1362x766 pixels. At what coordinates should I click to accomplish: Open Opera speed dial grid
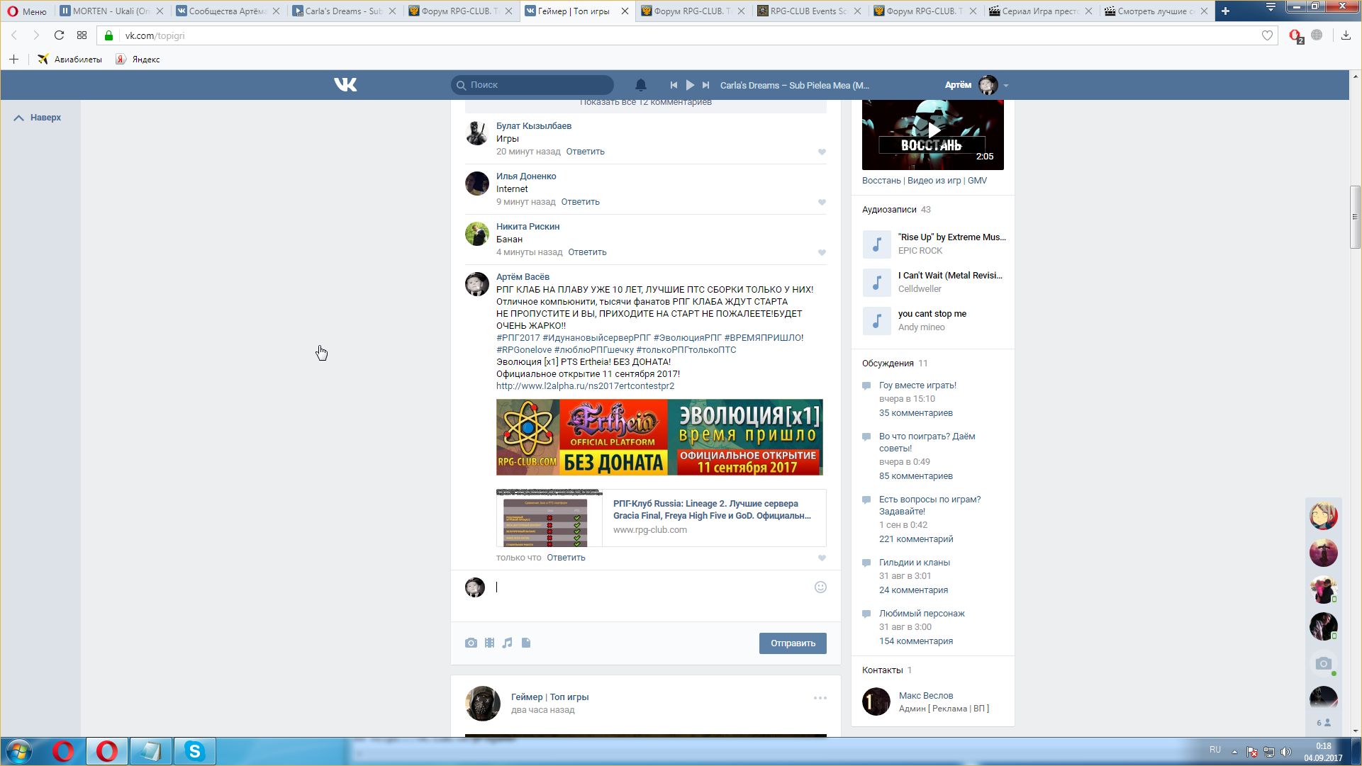click(82, 35)
